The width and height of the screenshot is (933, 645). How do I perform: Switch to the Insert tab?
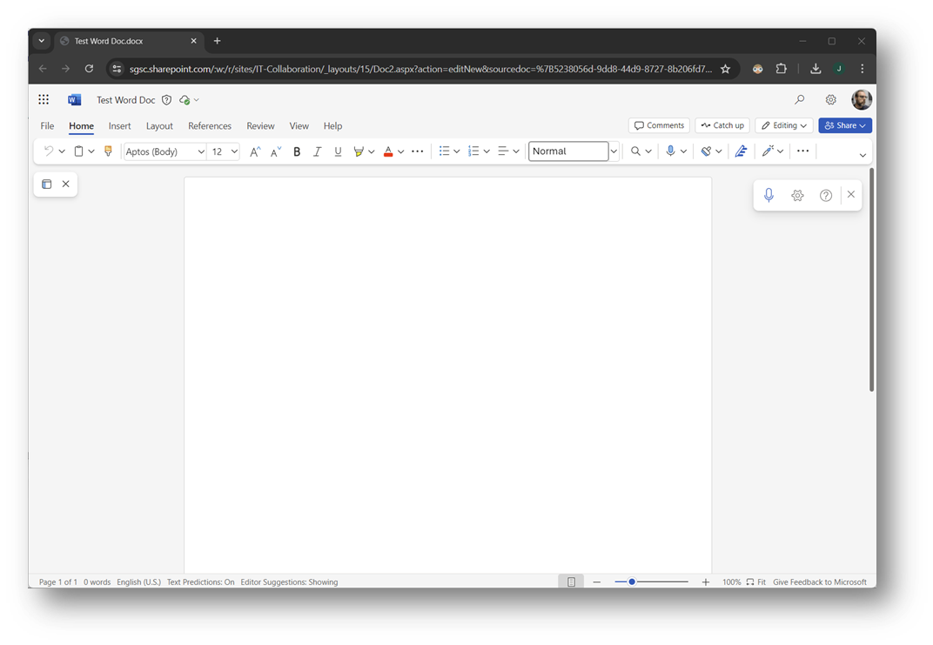(119, 126)
